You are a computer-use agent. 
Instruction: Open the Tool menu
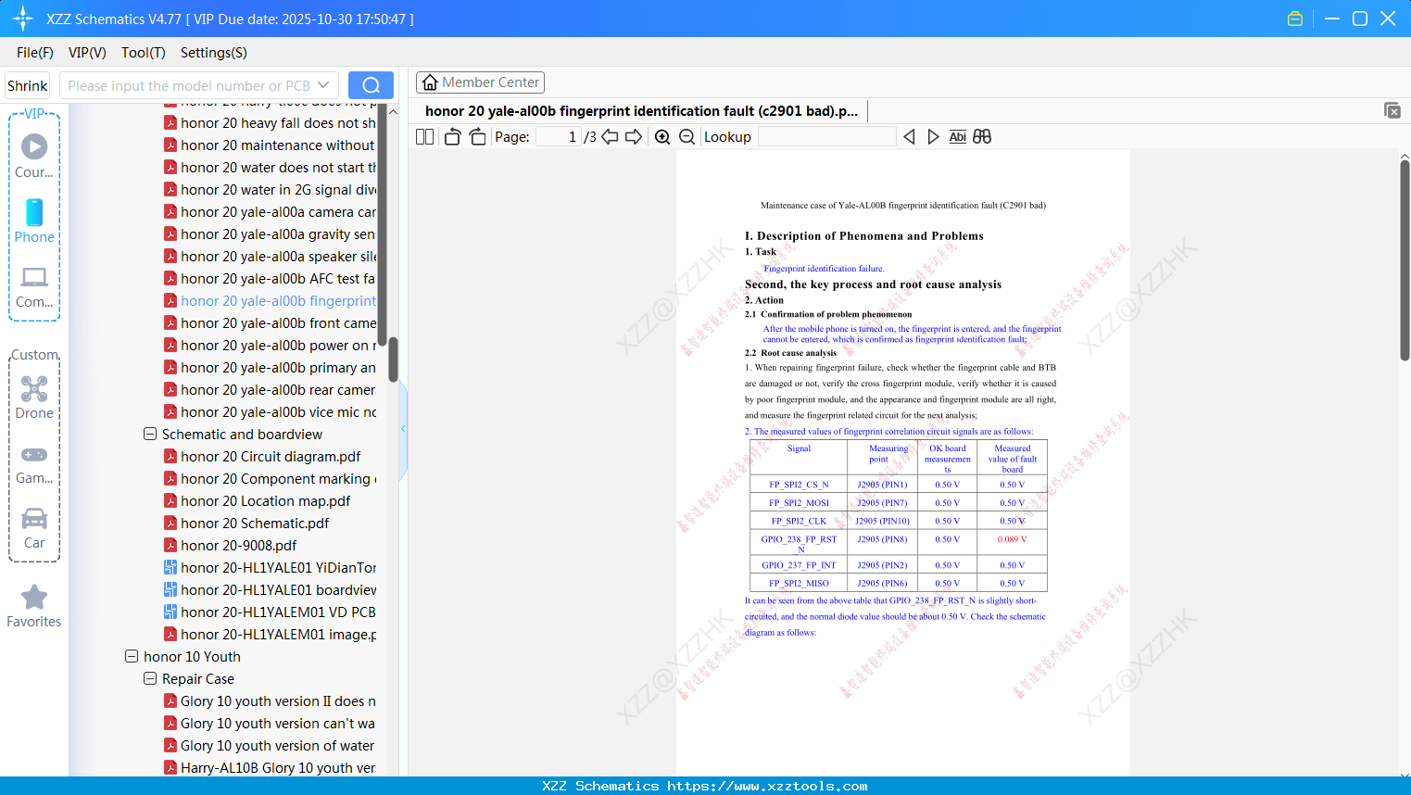click(144, 52)
